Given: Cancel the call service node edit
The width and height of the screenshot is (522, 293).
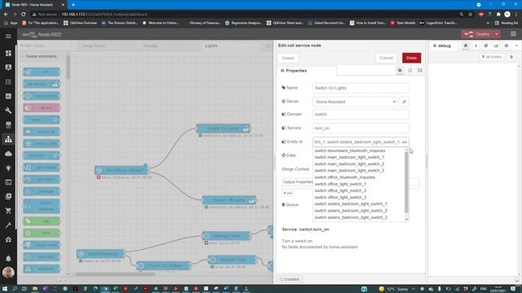Looking at the screenshot, I should [386, 58].
